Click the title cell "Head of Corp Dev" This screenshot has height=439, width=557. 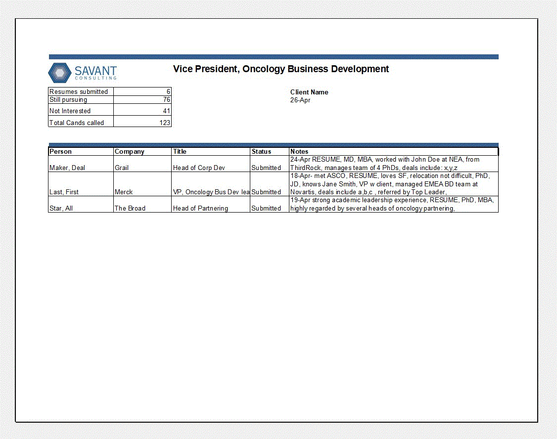(211, 164)
